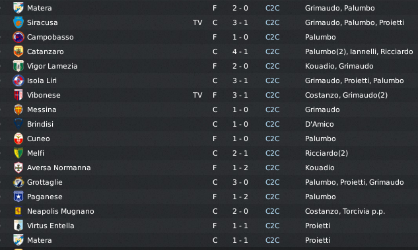The image size is (418, 250).
Task: Click the Paganese star crest
Action: pyautogui.click(x=18, y=197)
